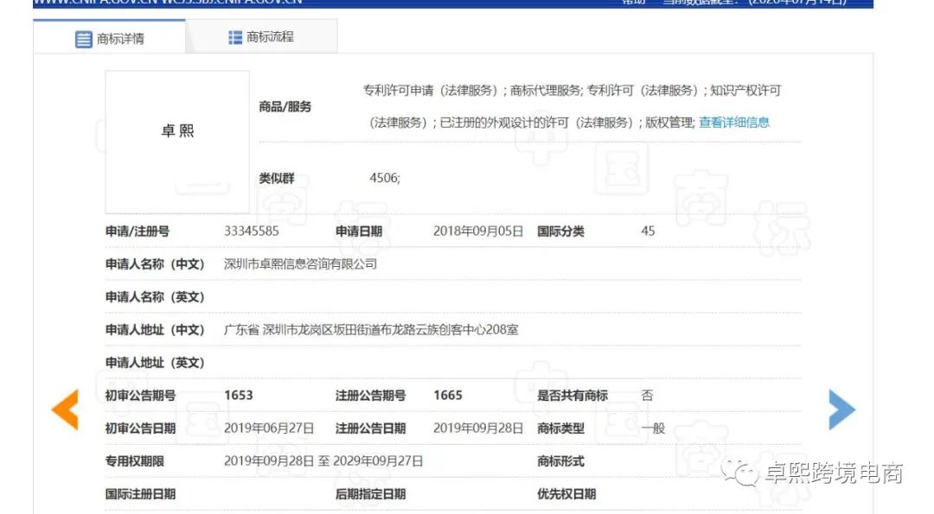Click the 商标形式 label

(x=560, y=461)
